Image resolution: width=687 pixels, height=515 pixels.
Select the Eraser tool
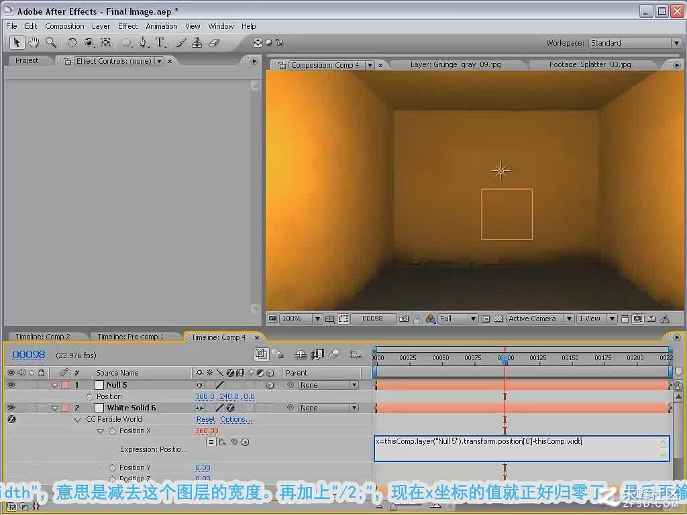(x=214, y=42)
